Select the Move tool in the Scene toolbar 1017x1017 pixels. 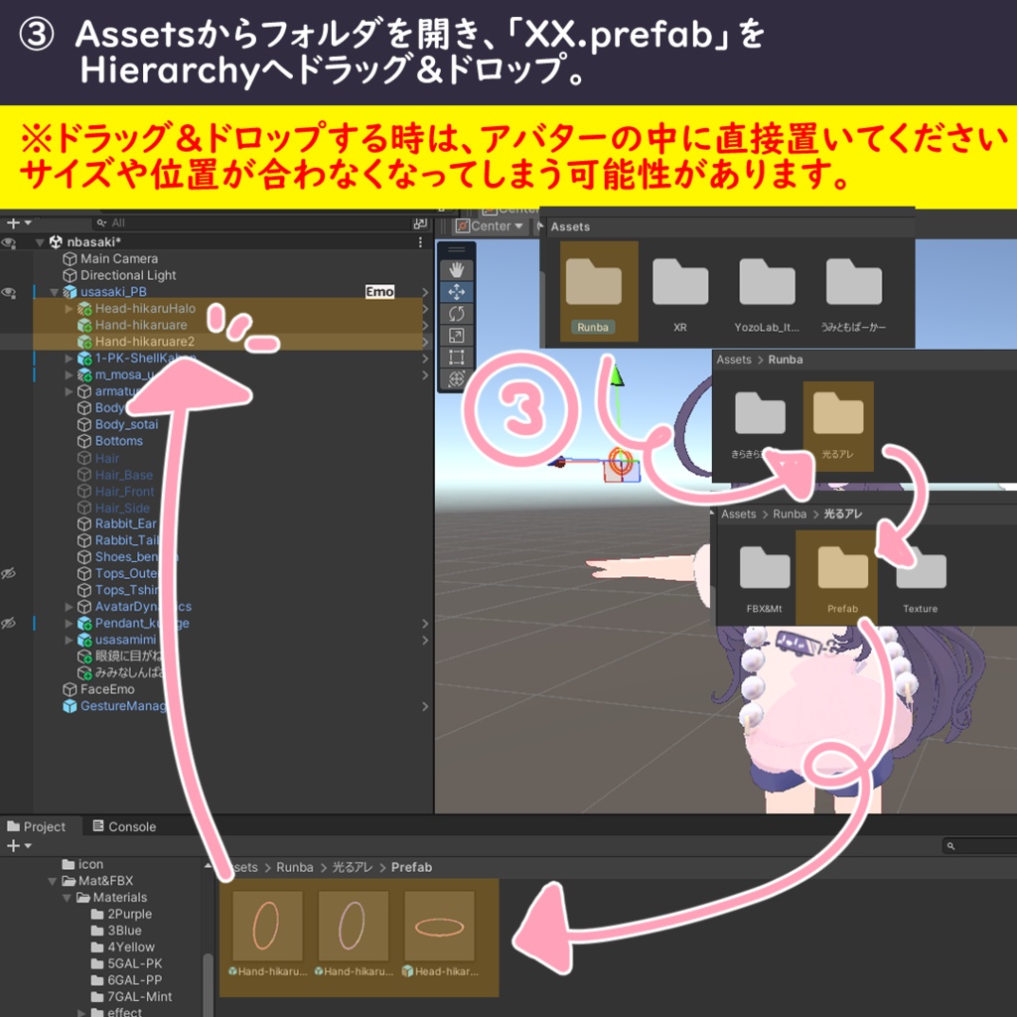(x=457, y=292)
